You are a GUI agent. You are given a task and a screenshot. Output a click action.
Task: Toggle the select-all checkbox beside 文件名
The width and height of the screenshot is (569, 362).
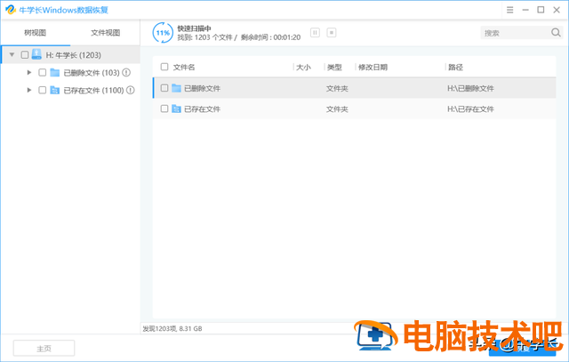point(164,67)
